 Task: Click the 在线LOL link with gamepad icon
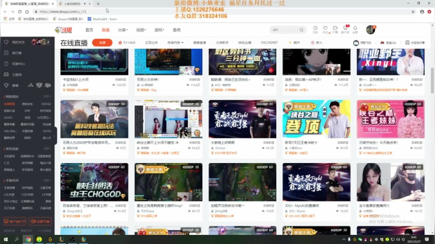[388, 43]
